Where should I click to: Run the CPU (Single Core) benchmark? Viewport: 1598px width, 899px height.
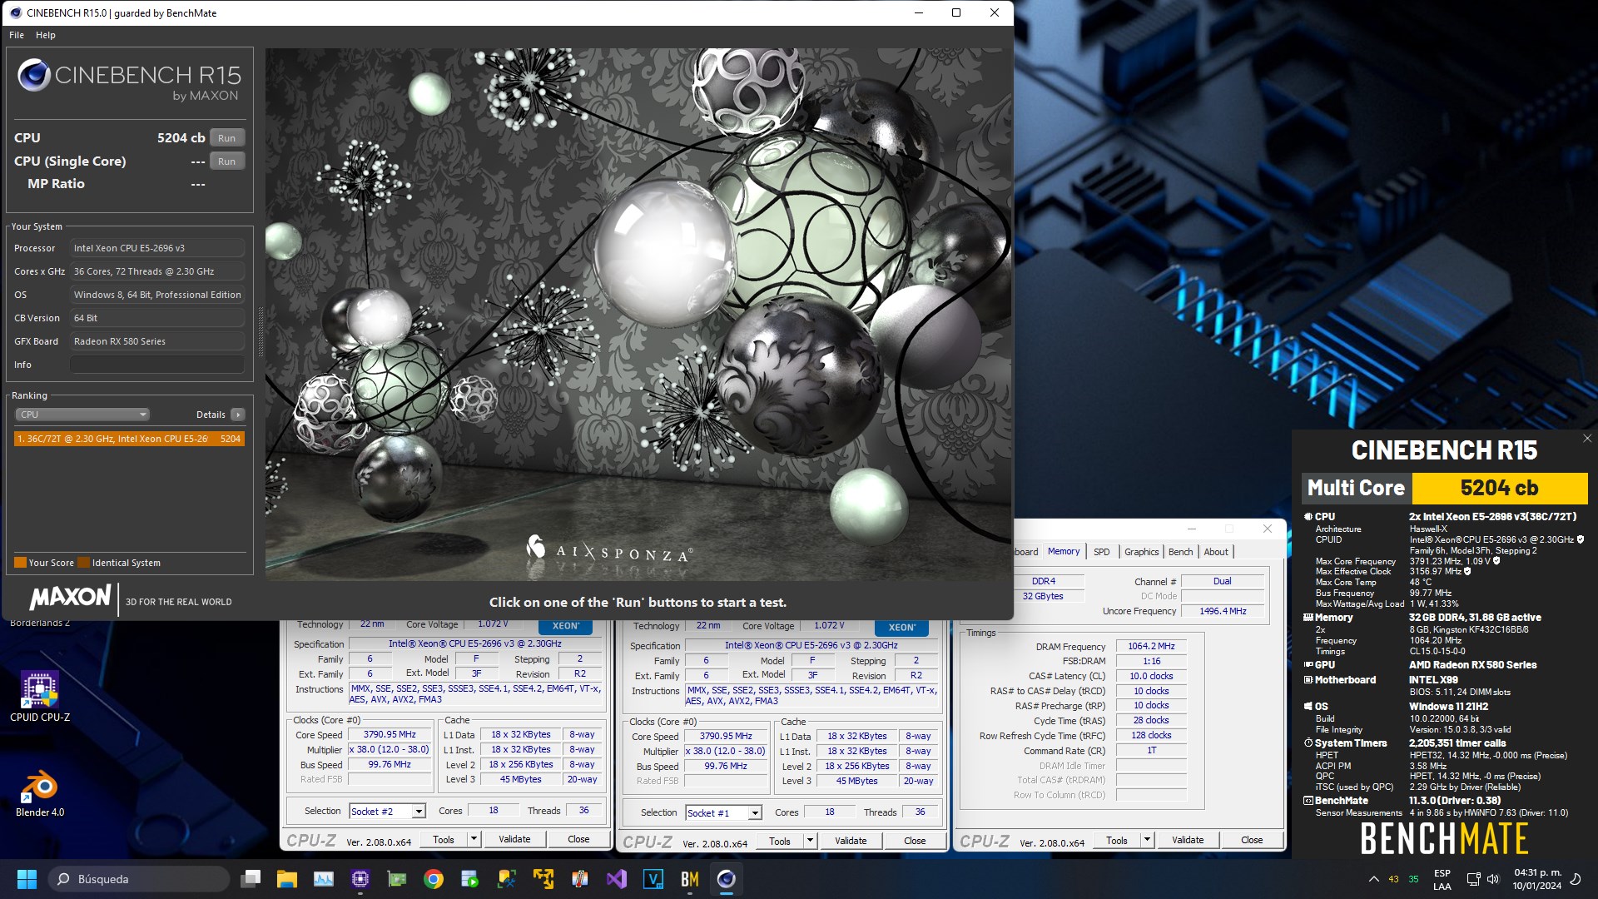[227, 161]
